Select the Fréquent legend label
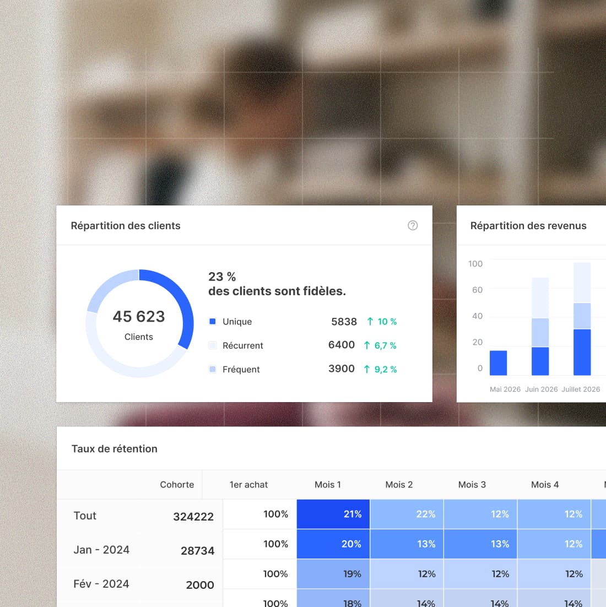 pos(241,369)
